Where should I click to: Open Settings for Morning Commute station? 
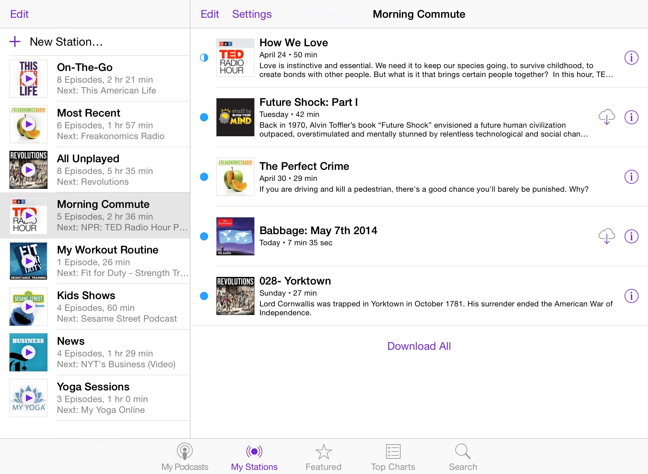(x=252, y=14)
